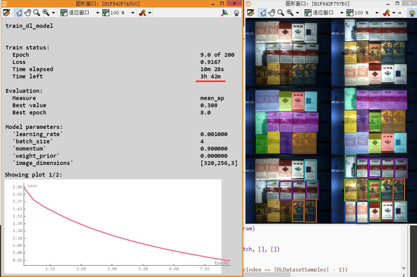Open the paint color dropdown in window H1F842F797E0
The height and width of the screenshot is (277, 417).
pos(394,13)
